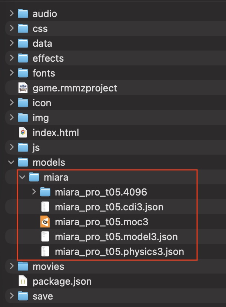Expand the save folder chevron
Viewport: 226px width, 307px height.
[12, 296]
